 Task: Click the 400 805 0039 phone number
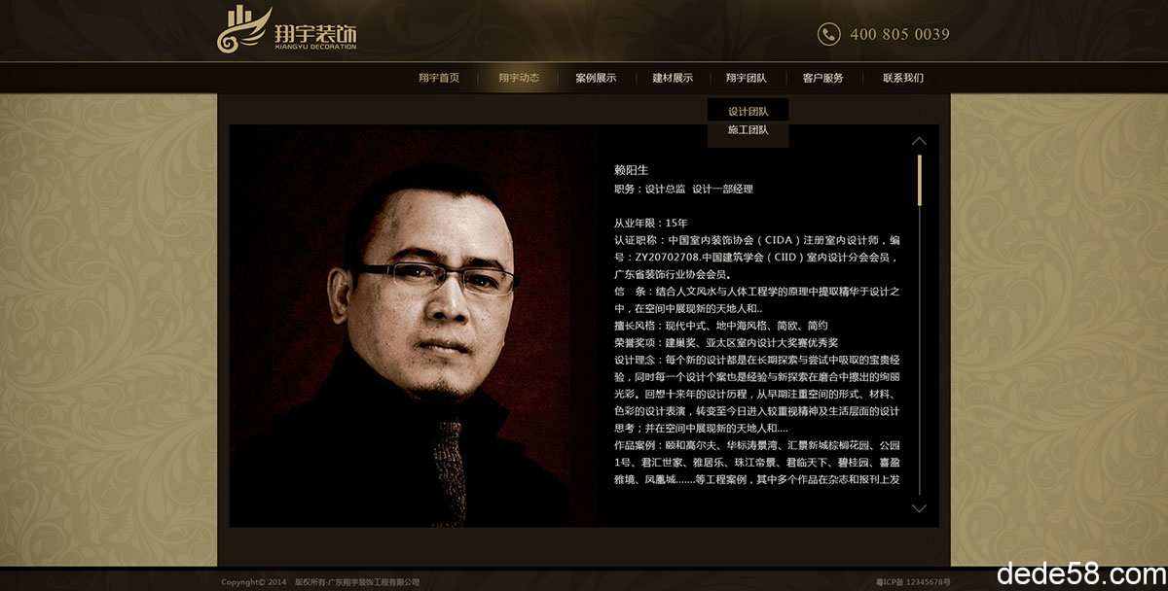click(x=899, y=34)
